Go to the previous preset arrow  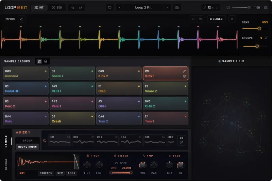coord(120,7)
